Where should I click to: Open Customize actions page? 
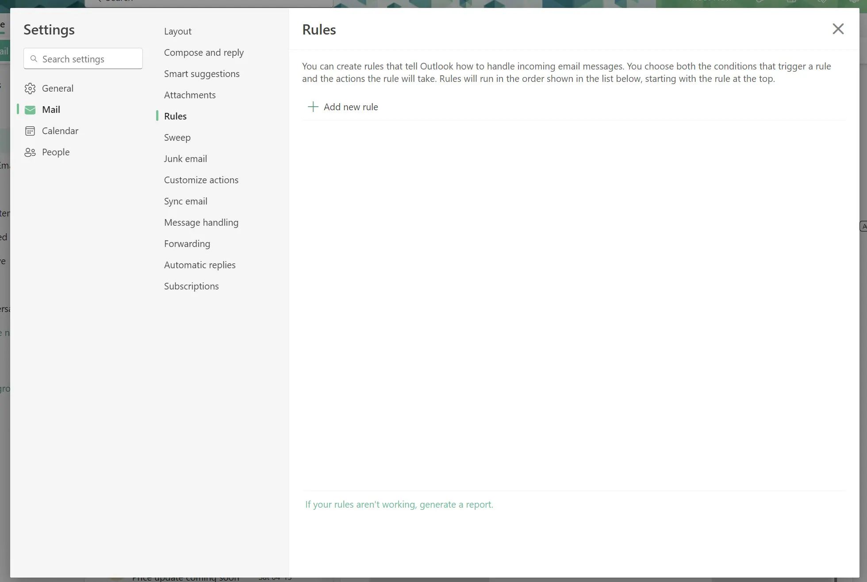(x=201, y=180)
